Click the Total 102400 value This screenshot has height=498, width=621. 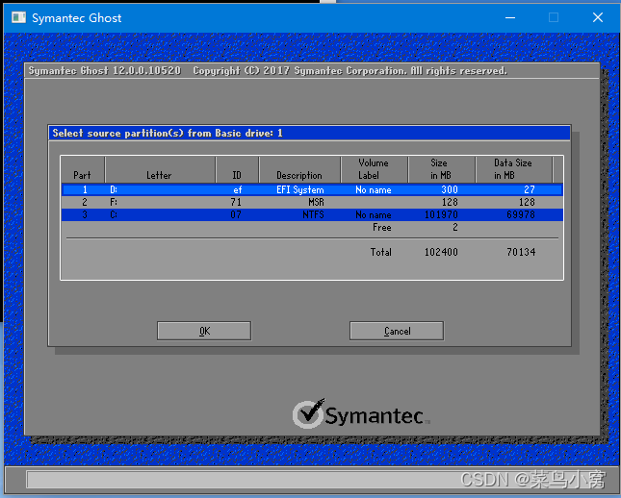tap(441, 252)
